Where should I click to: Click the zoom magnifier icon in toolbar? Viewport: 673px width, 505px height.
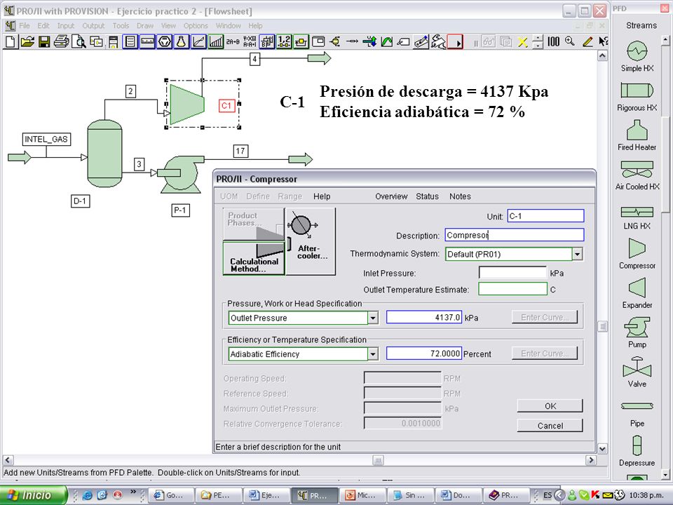570,41
